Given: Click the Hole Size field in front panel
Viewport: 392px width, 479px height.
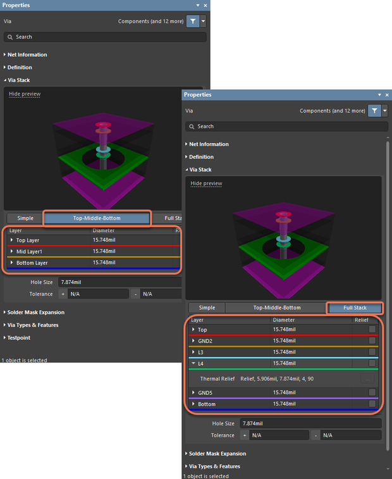Looking at the screenshot, I should (x=310, y=423).
